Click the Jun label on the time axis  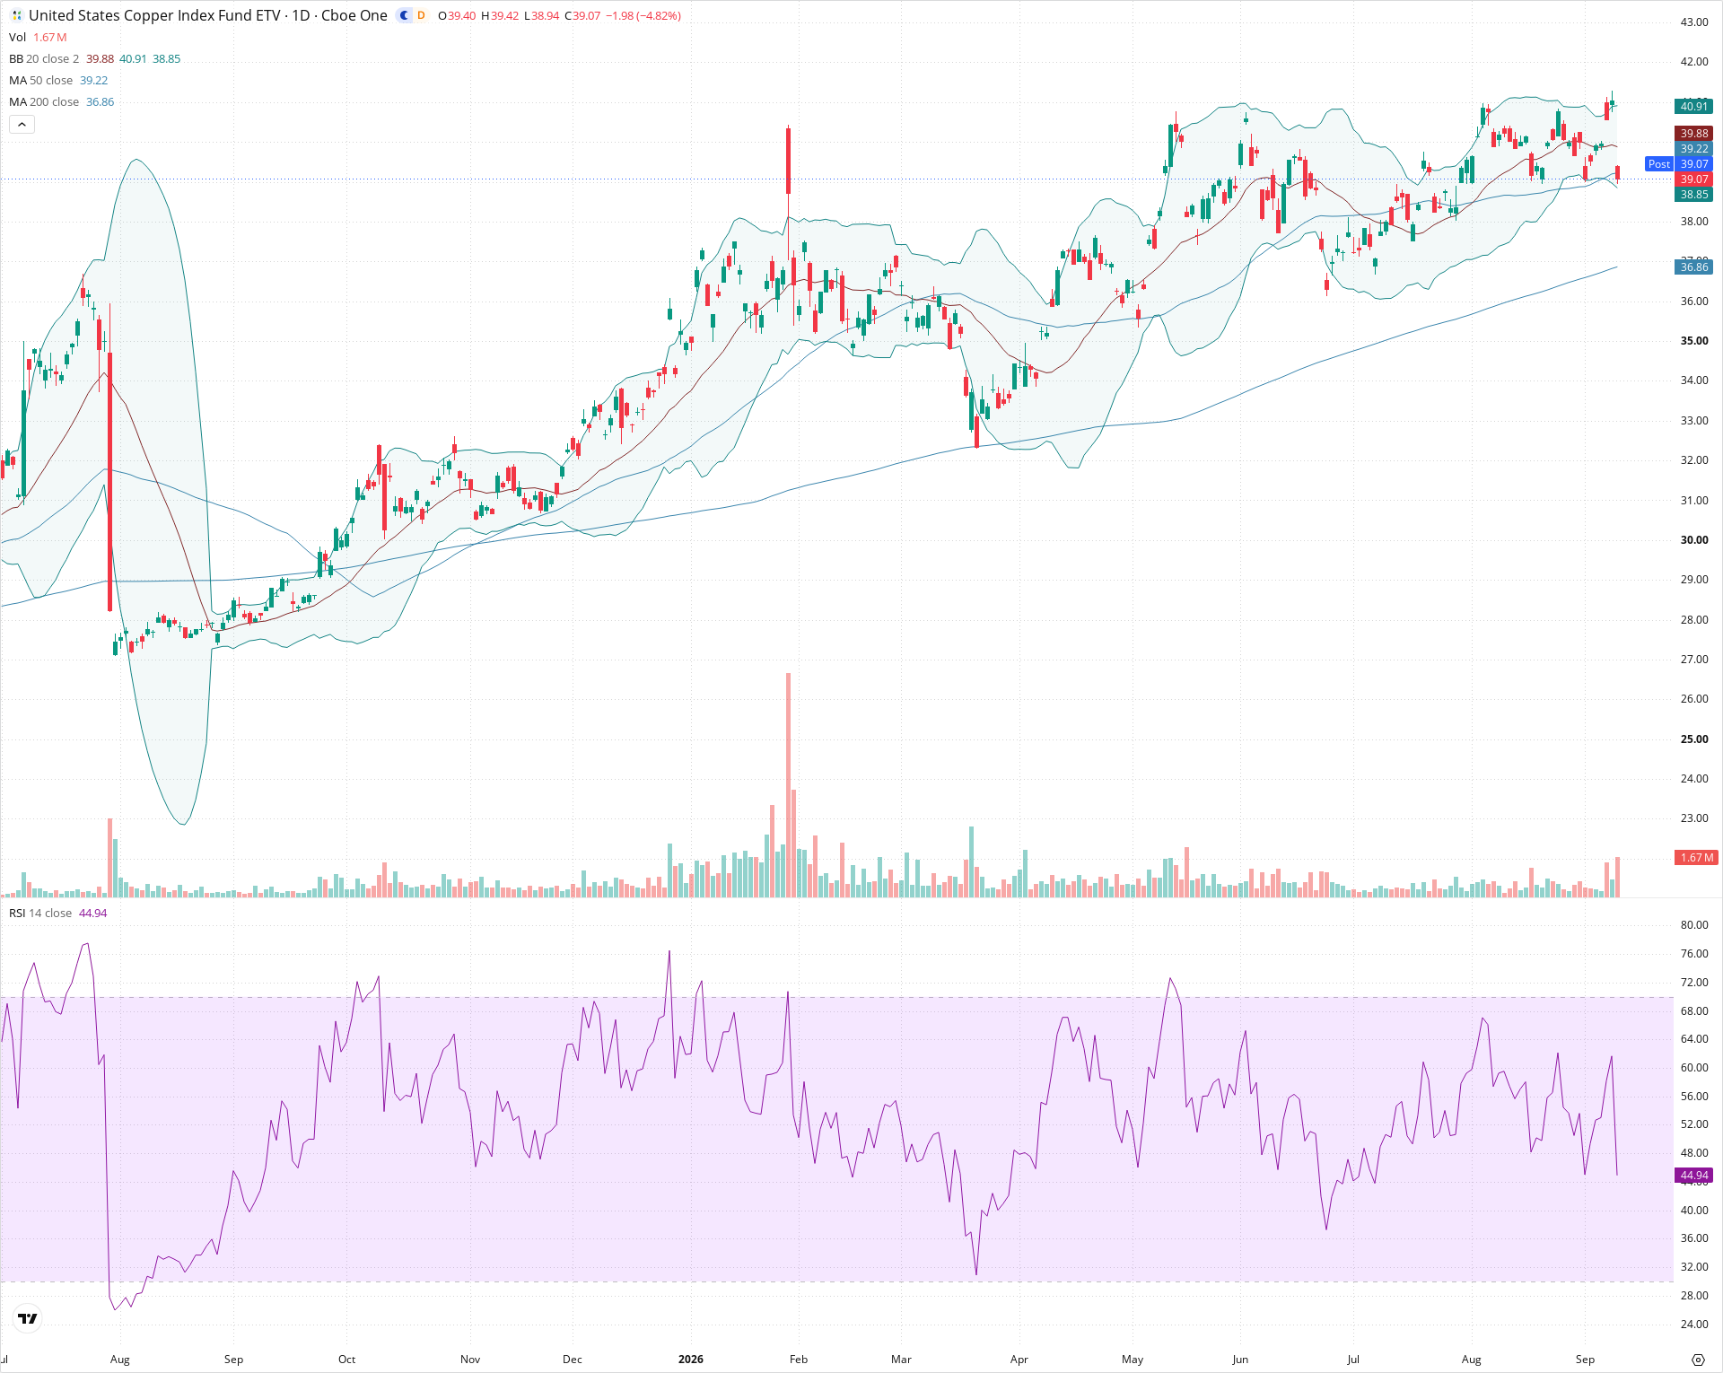[x=1240, y=1360]
